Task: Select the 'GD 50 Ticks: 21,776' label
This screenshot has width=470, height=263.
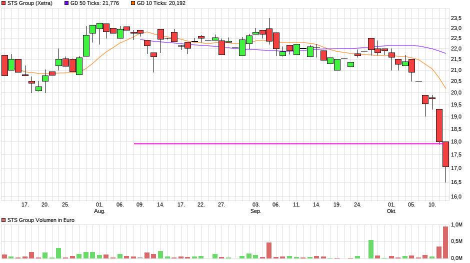Action: (94, 3)
